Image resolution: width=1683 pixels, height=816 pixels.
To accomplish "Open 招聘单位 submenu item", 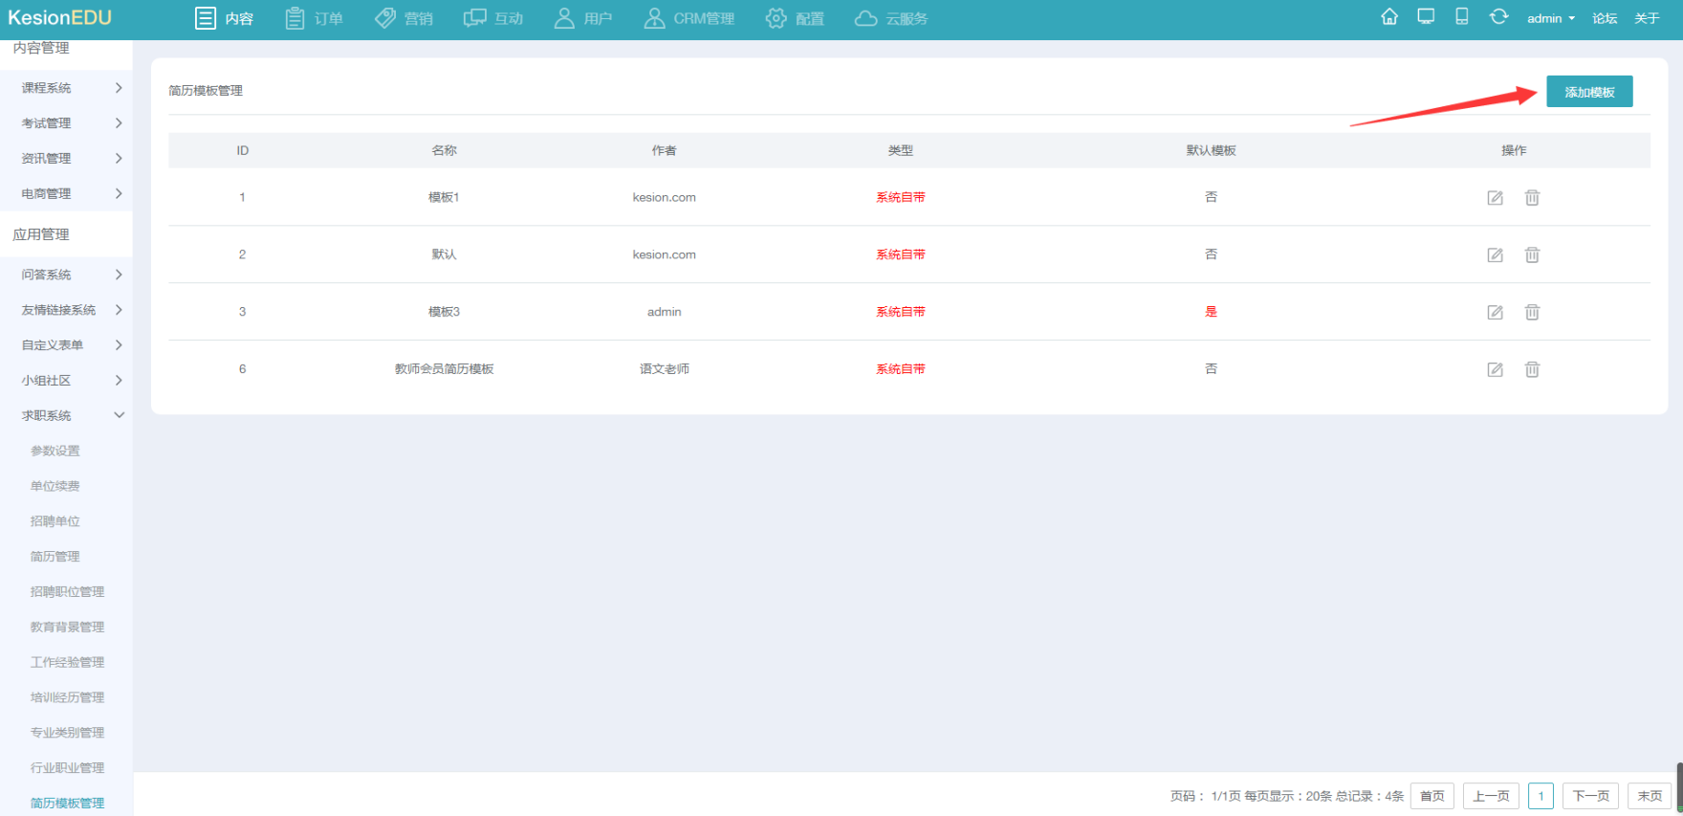I will 55,521.
